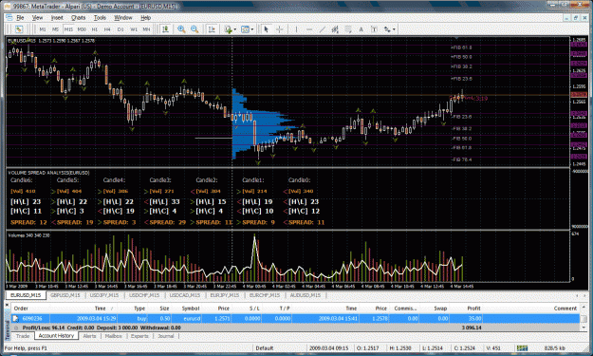Select the crosshair tool
The height and width of the screenshot is (356, 593).
point(280,29)
